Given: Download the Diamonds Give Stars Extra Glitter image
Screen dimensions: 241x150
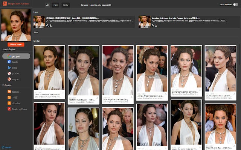Looking at the screenshot, I should point(200,90).
